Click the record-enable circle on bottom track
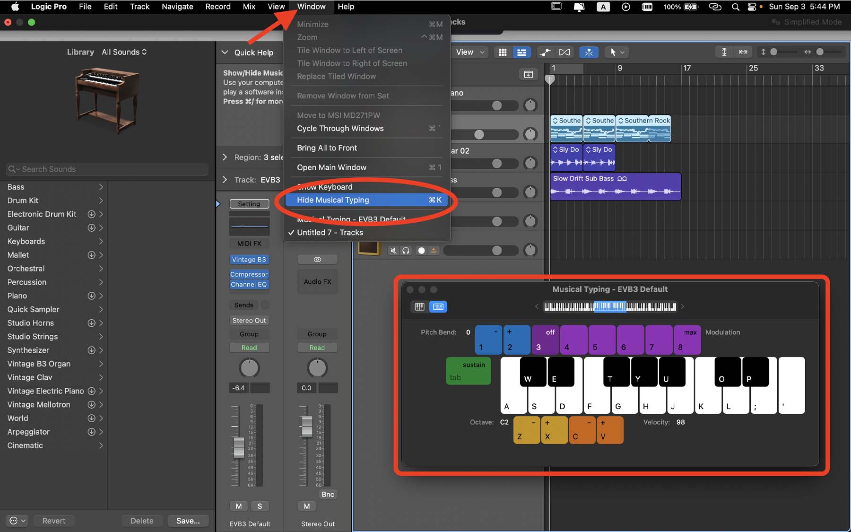The width and height of the screenshot is (851, 532). [x=421, y=251]
